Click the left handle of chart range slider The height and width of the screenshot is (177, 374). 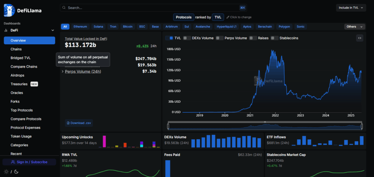168,126
